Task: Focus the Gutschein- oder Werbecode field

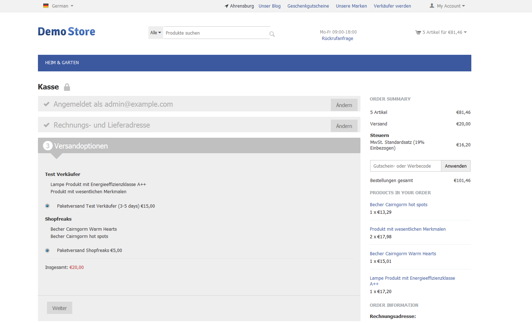Action: 406,166
